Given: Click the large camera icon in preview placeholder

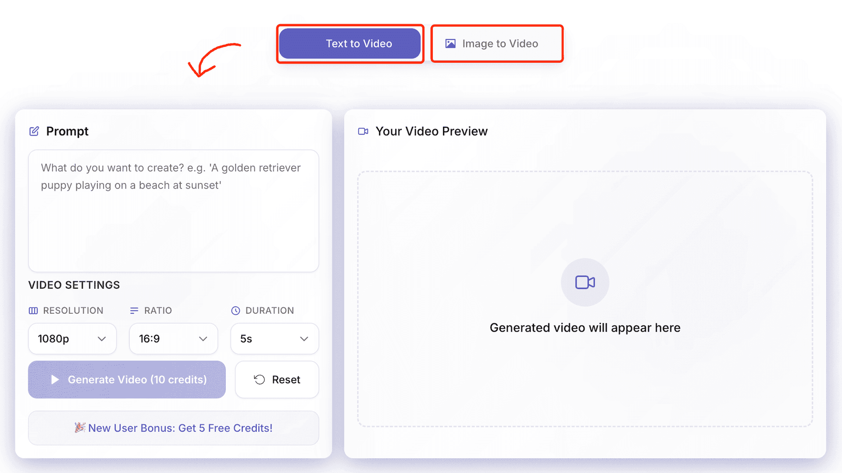Looking at the screenshot, I should [x=585, y=282].
